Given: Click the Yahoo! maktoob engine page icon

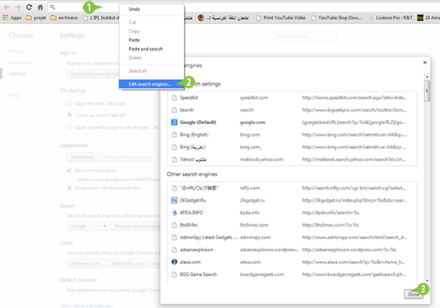Looking at the screenshot, I should coord(175,159).
